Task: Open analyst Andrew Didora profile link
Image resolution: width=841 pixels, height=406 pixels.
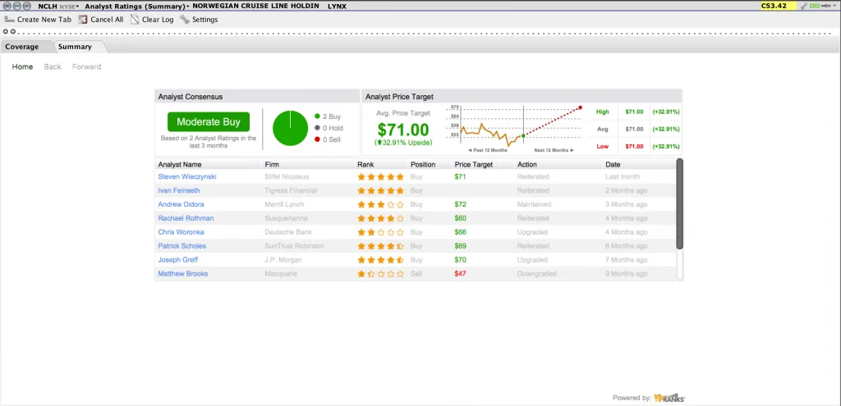Action: click(x=181, y=204)
